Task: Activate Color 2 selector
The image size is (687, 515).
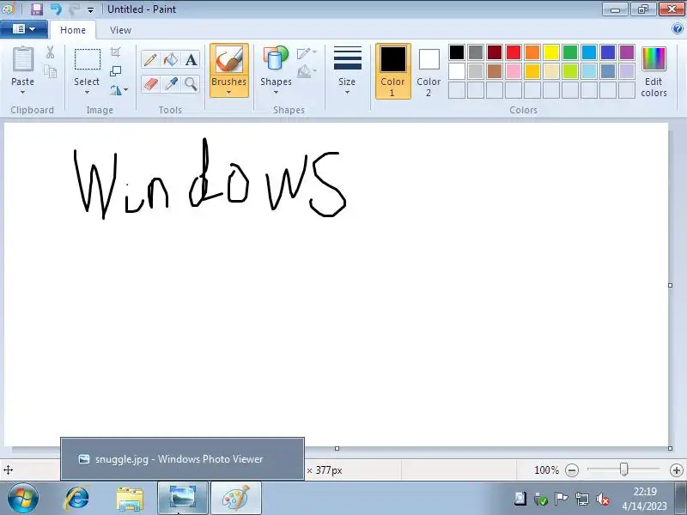Action: (x=429, y=71)
